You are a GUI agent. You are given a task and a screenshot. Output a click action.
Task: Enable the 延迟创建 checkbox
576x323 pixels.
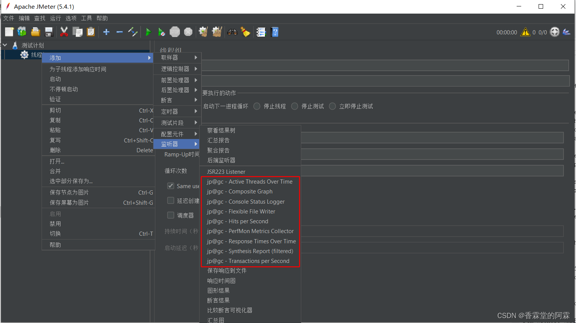point(171,201)
